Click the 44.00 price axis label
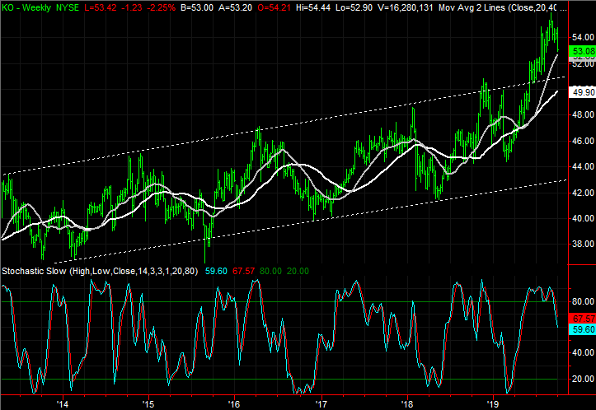This screenshot has width=596, height=410. pyautogui.click(x=583, y=166)
